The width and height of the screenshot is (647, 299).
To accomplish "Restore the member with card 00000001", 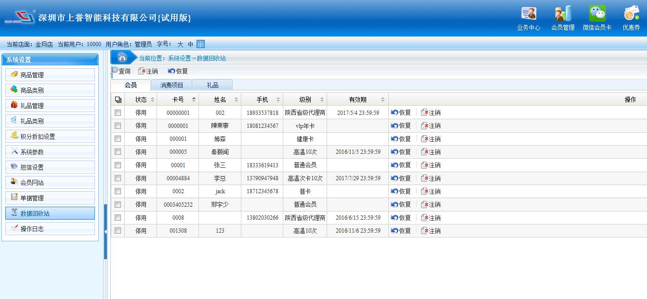I will click(401, 112).
